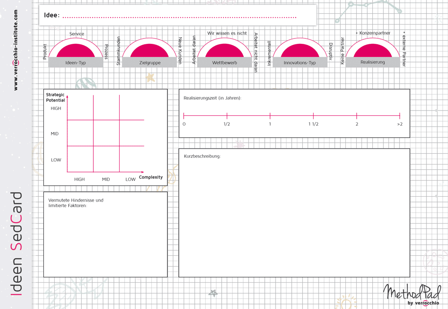Viewport: 448px width, 309px height.
Task: Select the Service option above Ideen-Typ
Action: [77, 34]
